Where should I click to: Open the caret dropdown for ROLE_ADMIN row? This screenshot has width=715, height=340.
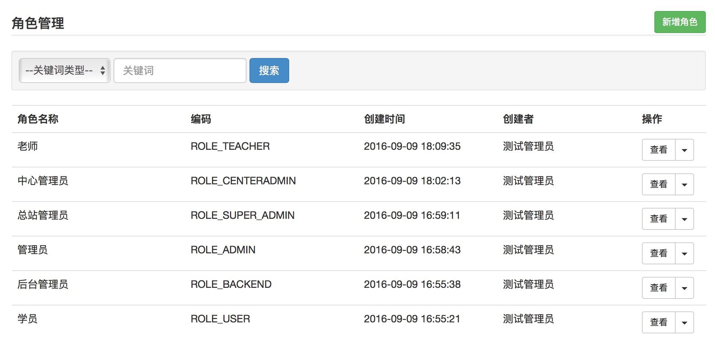(x=684, y=253)
